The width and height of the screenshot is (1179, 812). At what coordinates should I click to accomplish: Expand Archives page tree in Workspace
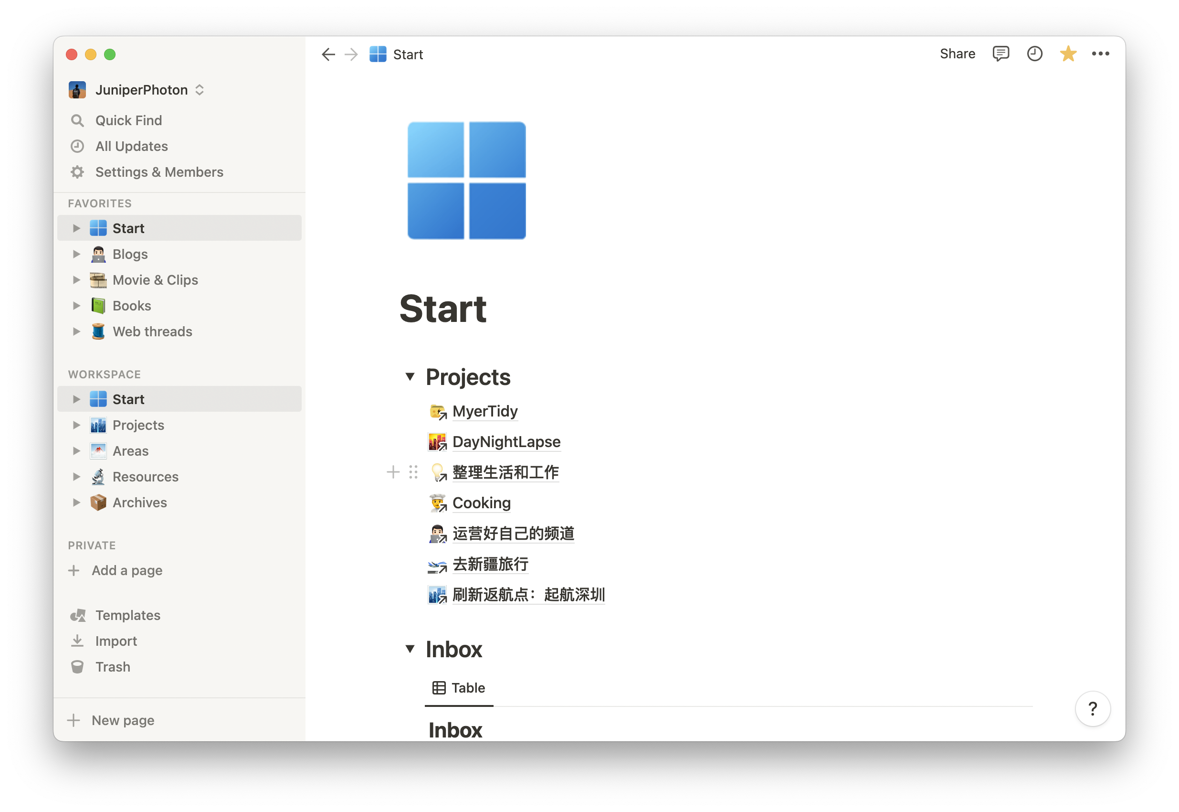pos(76,502)
